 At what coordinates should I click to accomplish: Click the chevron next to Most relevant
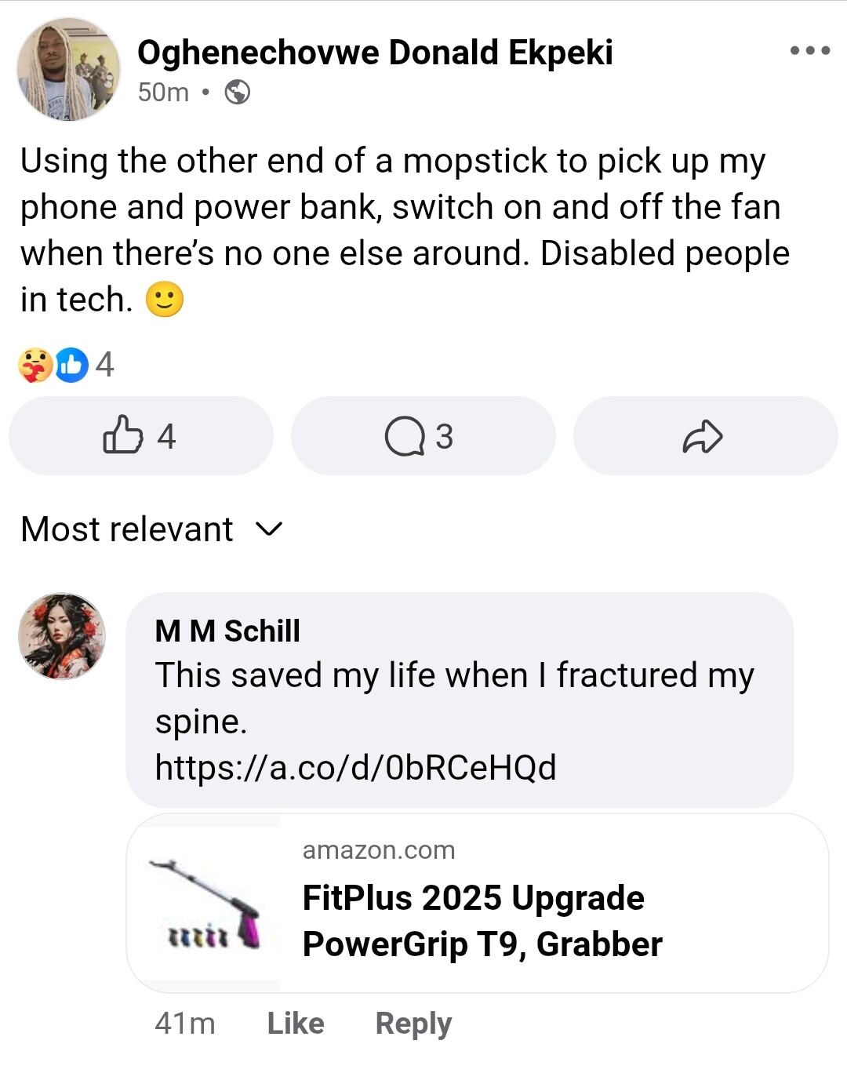tap(269, 529)
